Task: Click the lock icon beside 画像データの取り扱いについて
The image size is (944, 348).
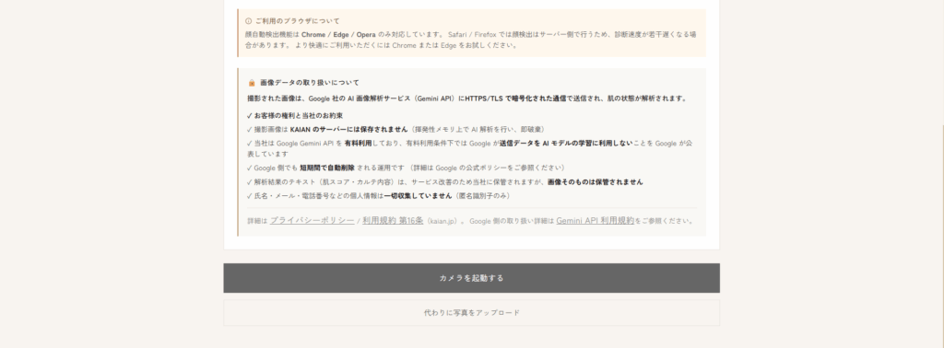Action: (x=252, y=83)
